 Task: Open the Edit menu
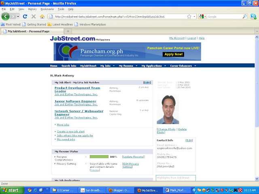pyautogui.click(x=12, y=9)
